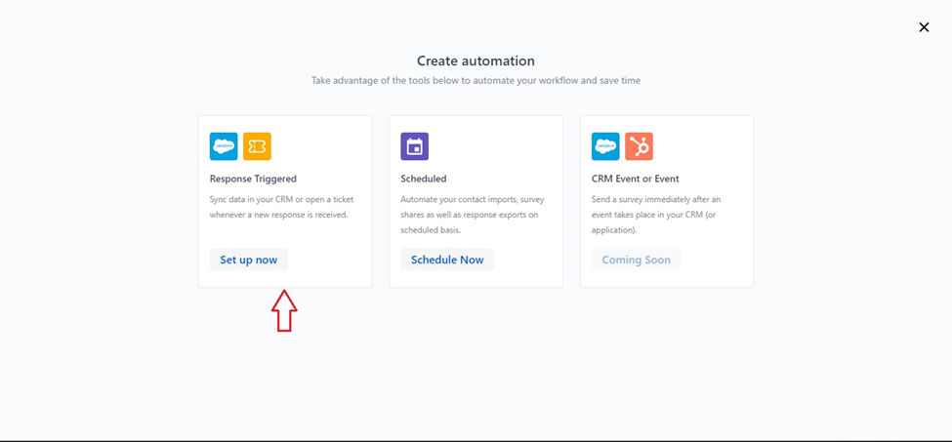Click the Salesforce icon in Response Triggered card
952x442 pixels.
(224, 146)
